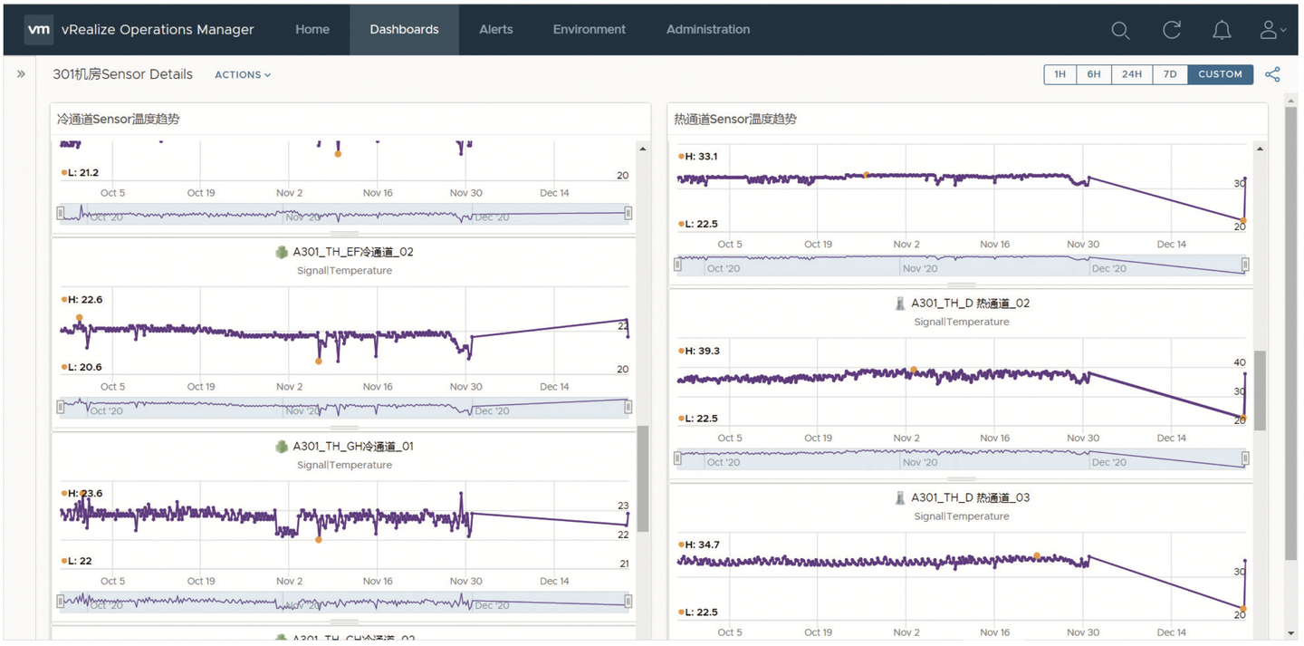Open the Alerts tab

(x=495, y=29)
